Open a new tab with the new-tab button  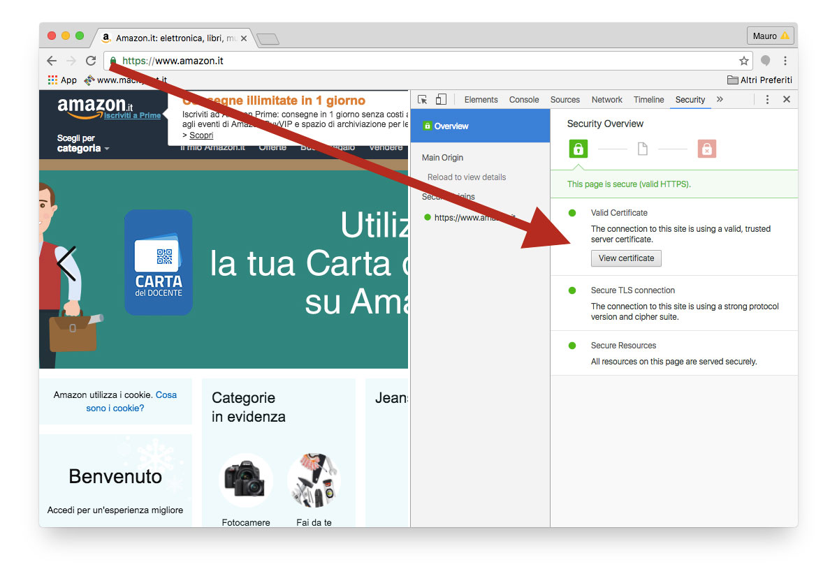pyautogui.click(x=268, y=39)
